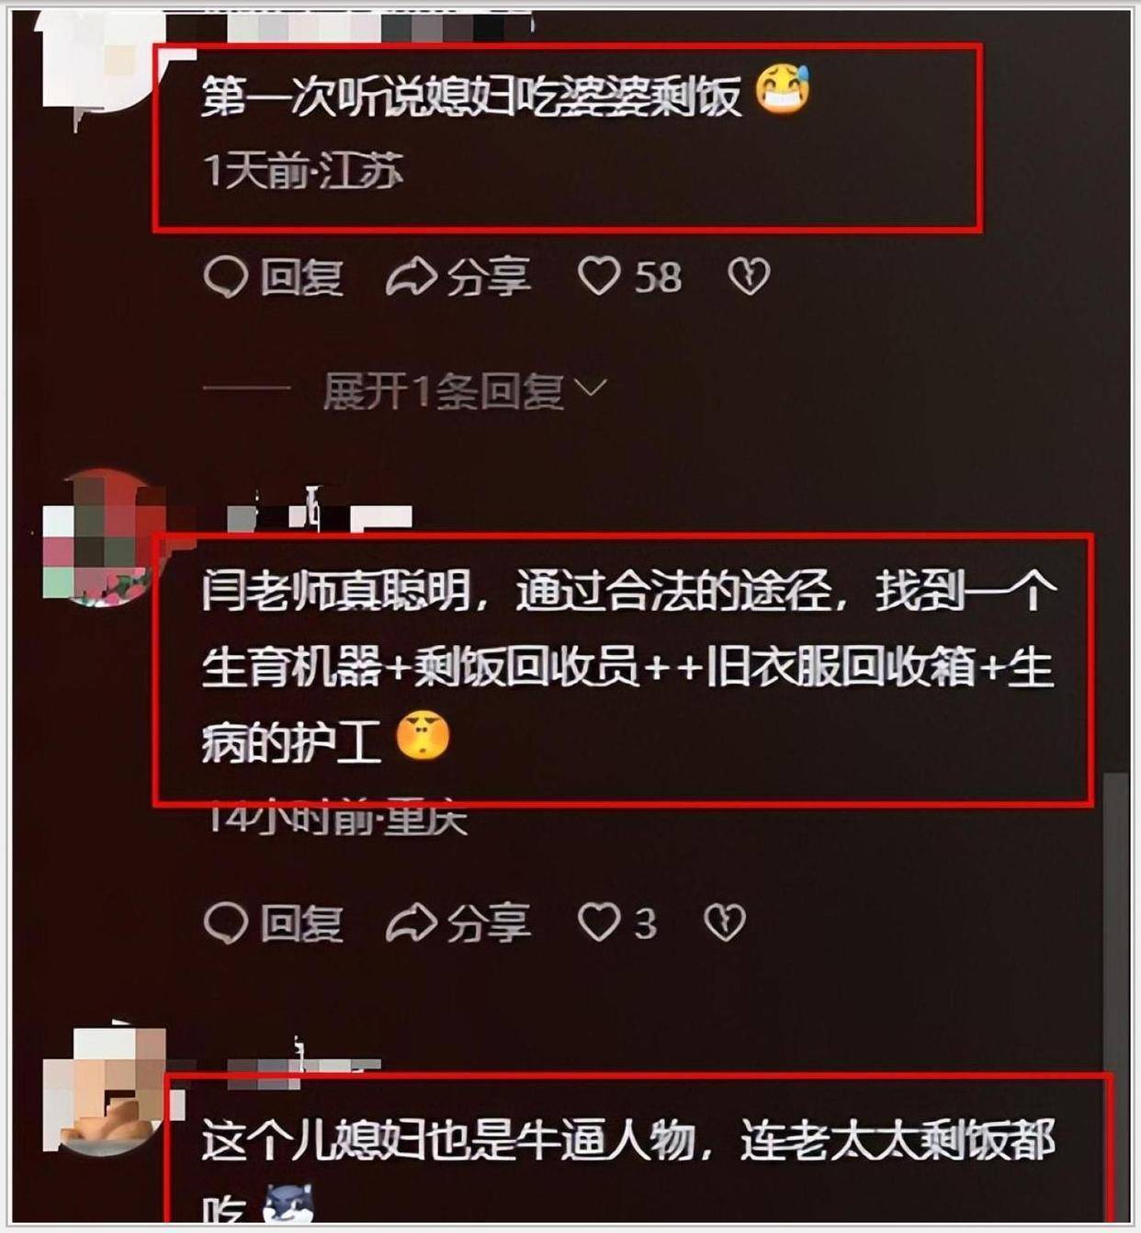
Task: Select the comment starting 闫老师真聪明
Action: (x=628, y=666)
